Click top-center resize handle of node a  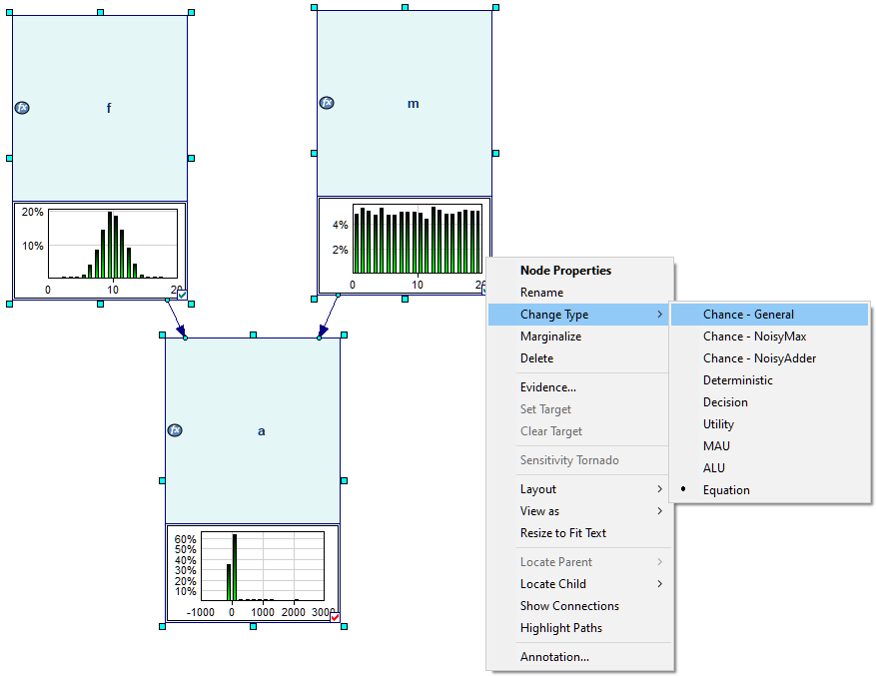pyautogui.click(x=253, y=335)
